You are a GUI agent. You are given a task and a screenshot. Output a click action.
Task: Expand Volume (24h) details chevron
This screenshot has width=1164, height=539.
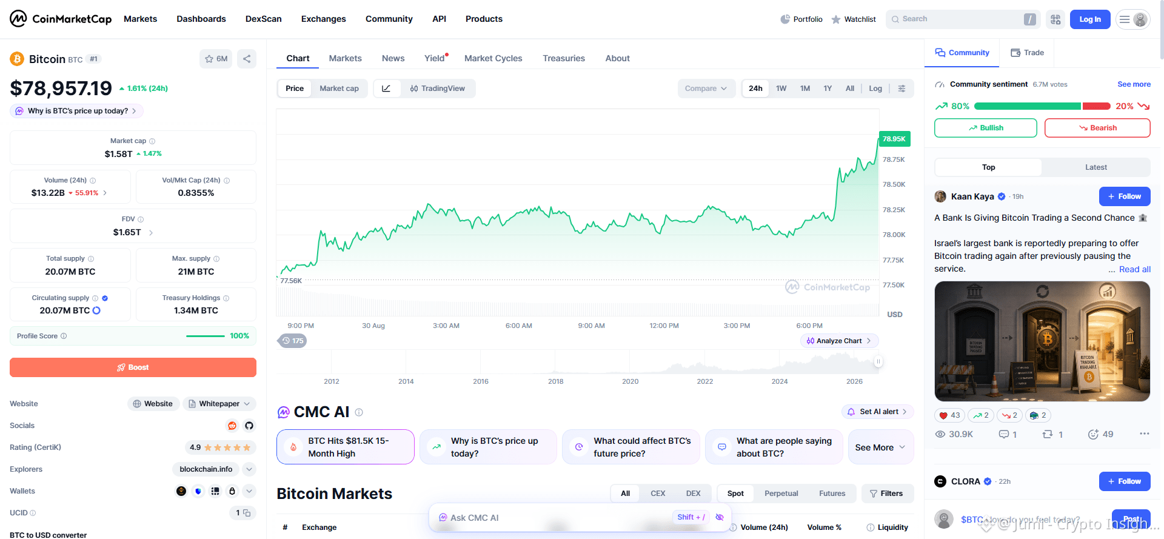(x=105, y=193)
